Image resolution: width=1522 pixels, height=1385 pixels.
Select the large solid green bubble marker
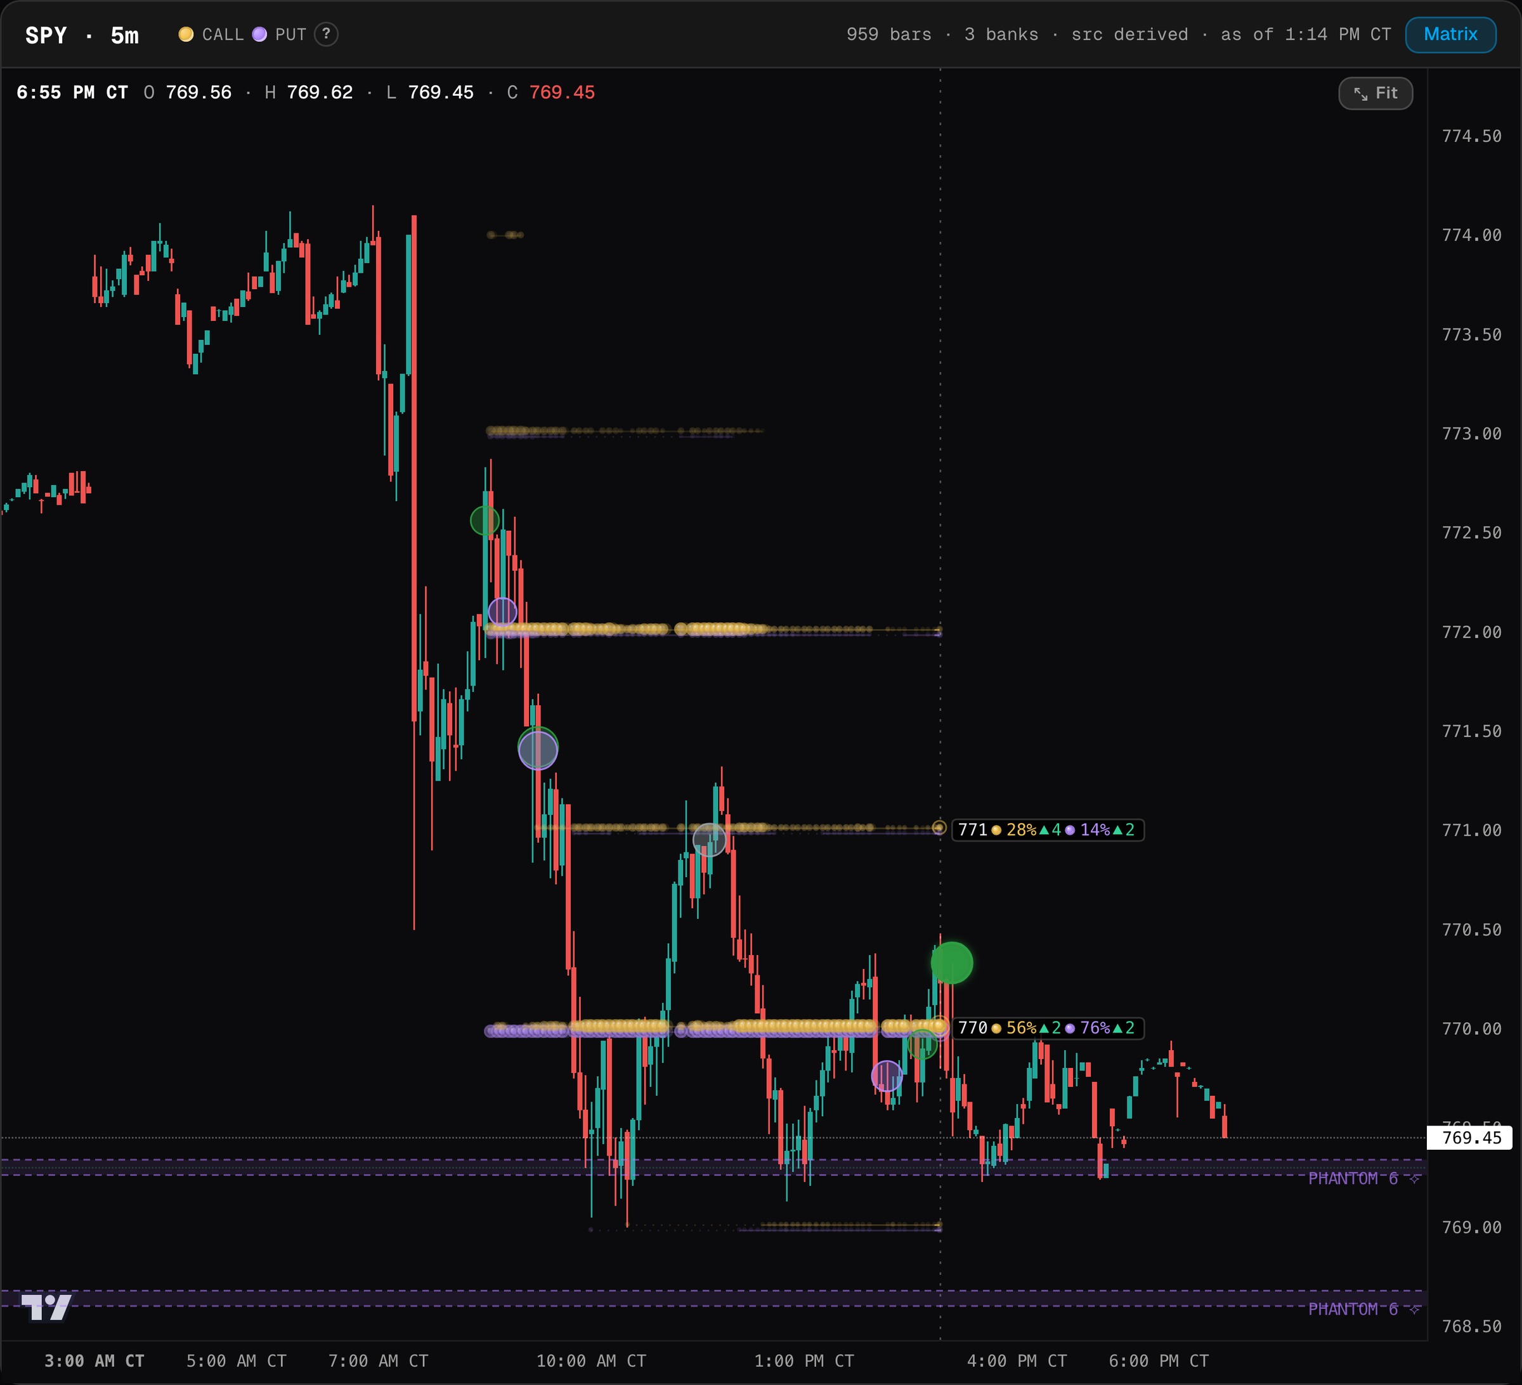[x=952, y=963]
